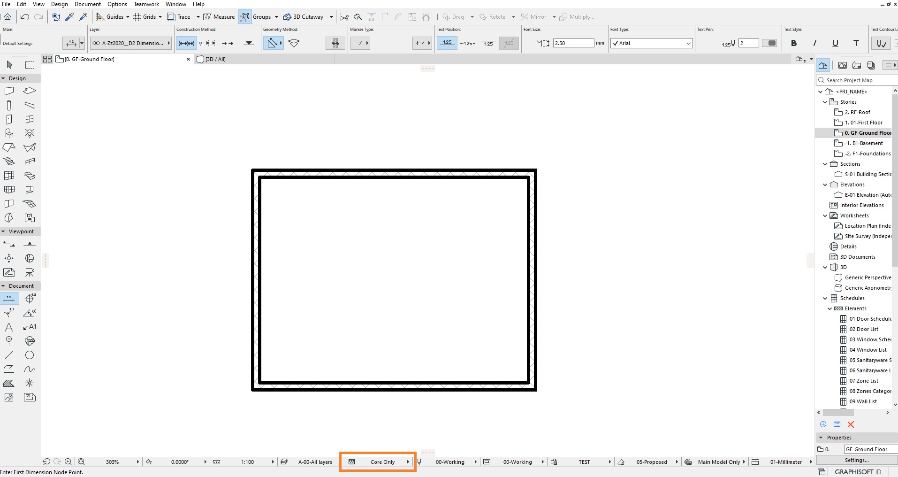
Task: Collapse the Elevations branch in Project Map
Action: coord(825,185)
